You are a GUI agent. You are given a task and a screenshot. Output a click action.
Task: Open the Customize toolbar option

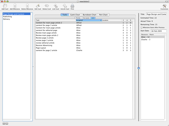164,6
